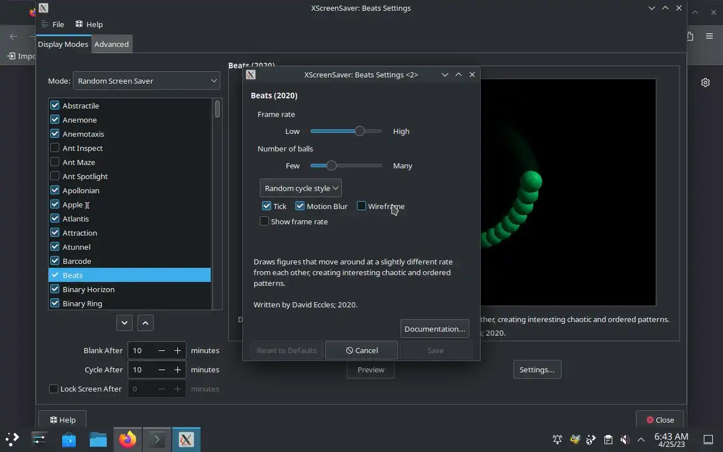
Task: Enable the Ant Maze screensaver
Action: point(55,162)
